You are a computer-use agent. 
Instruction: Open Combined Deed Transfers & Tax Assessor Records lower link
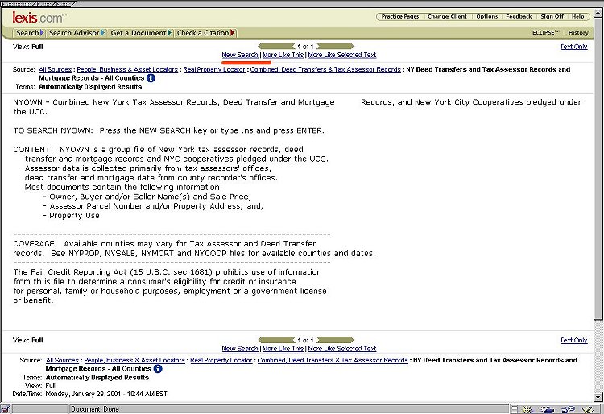[333, 361]
